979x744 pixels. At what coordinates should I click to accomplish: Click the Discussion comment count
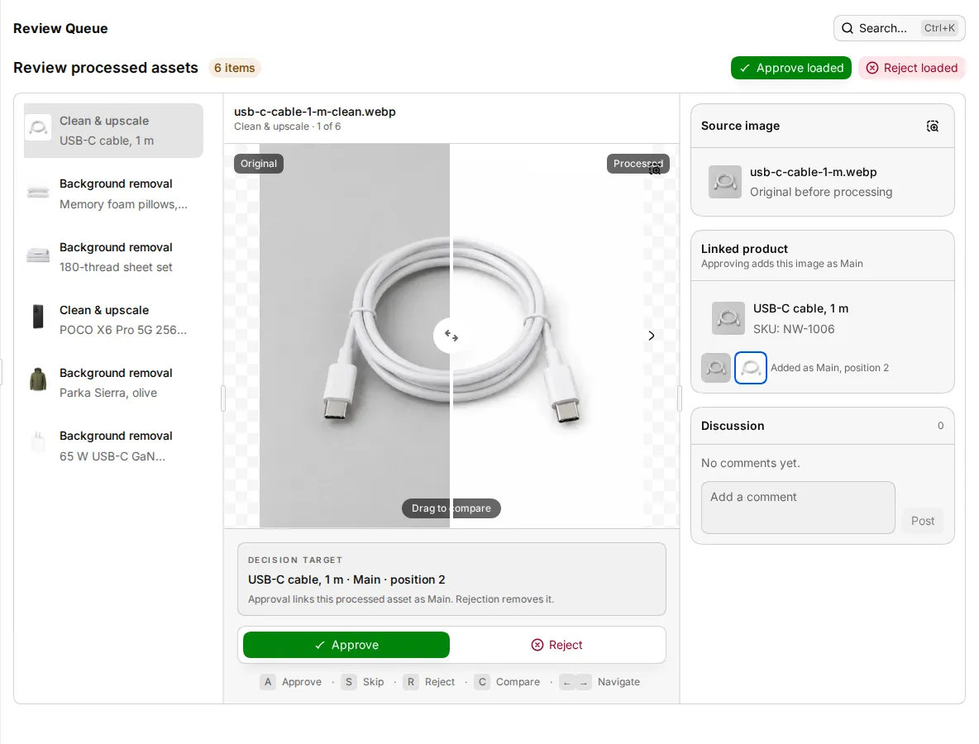[x=940, y=426]
